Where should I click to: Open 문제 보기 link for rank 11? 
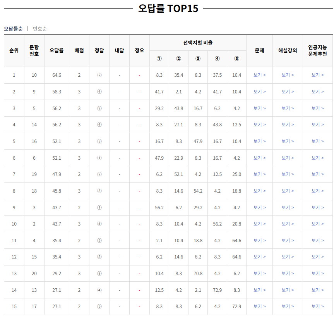tap(259, 240)
